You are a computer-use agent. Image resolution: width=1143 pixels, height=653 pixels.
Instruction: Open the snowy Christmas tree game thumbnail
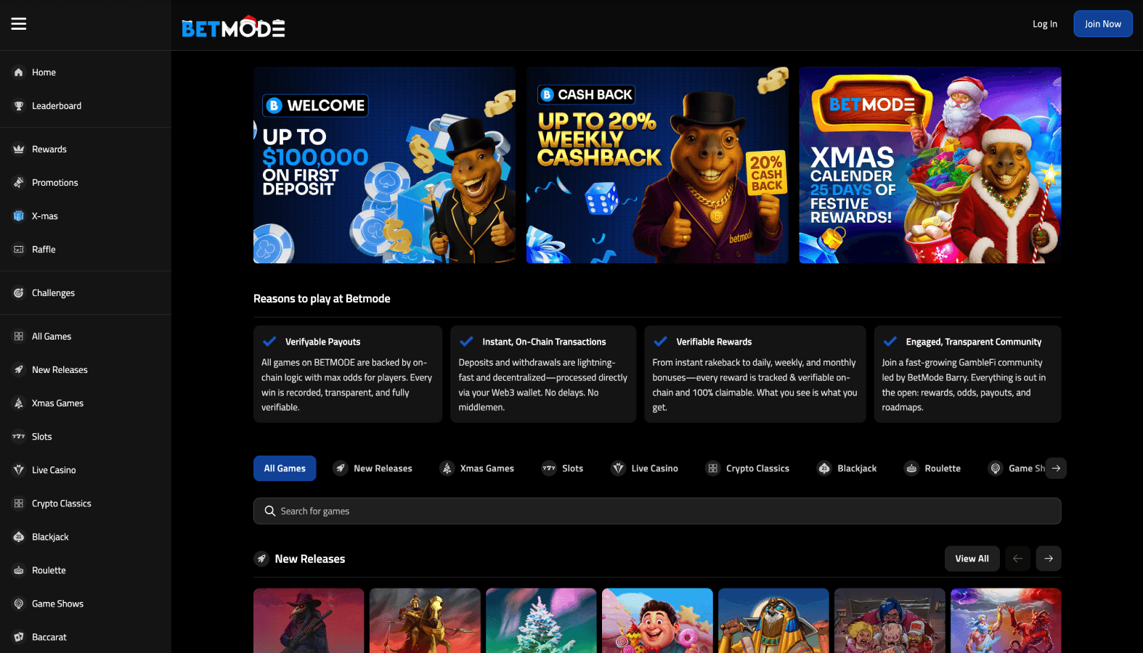[x=541, y=621]
